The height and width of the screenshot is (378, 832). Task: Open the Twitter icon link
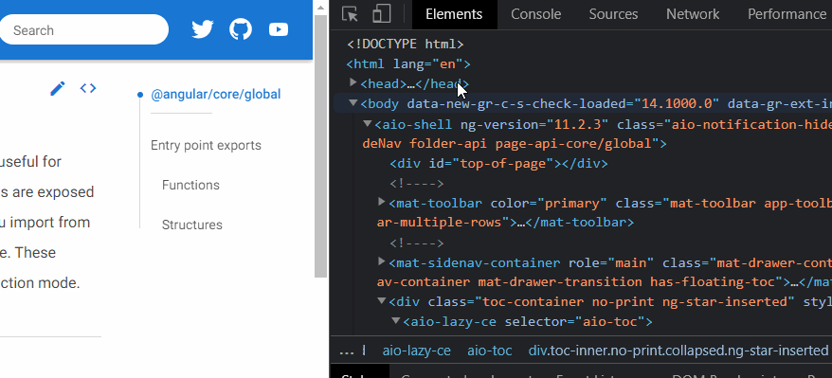point(202,29)
